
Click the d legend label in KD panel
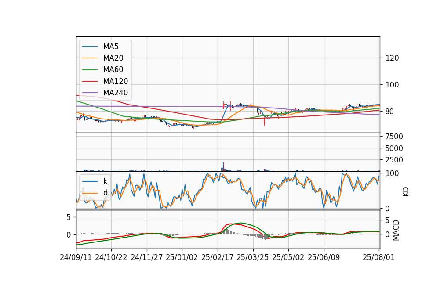coord(105,192)
